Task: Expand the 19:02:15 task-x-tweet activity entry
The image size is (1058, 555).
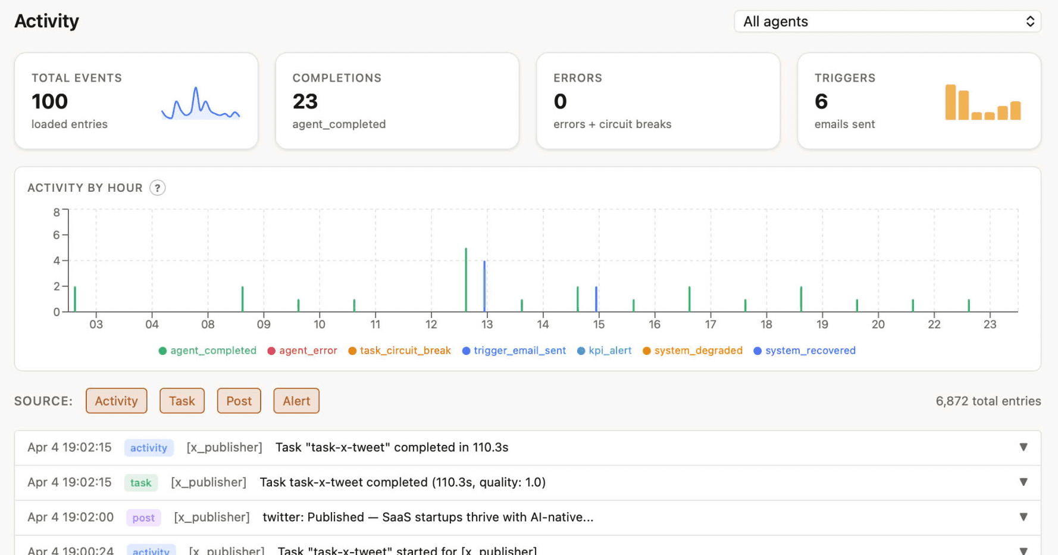Action: (1023, 447)
